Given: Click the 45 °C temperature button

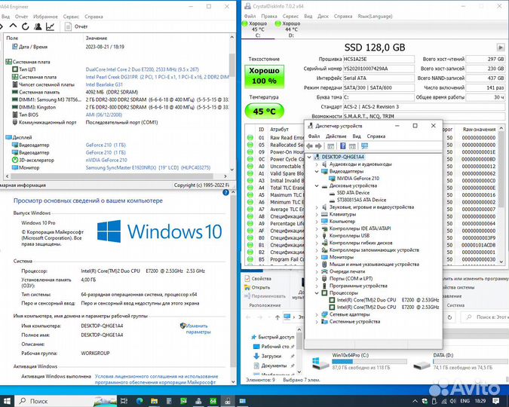Looking at the screenshot, I should click(264, 112).
